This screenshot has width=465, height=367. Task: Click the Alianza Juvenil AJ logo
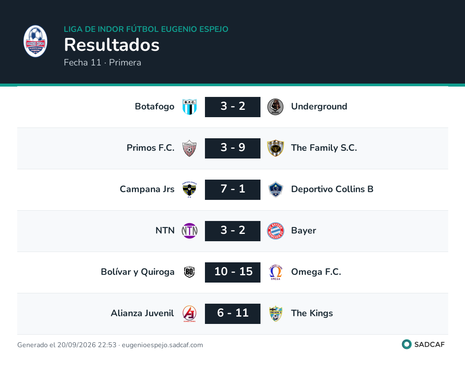[189, 314]
